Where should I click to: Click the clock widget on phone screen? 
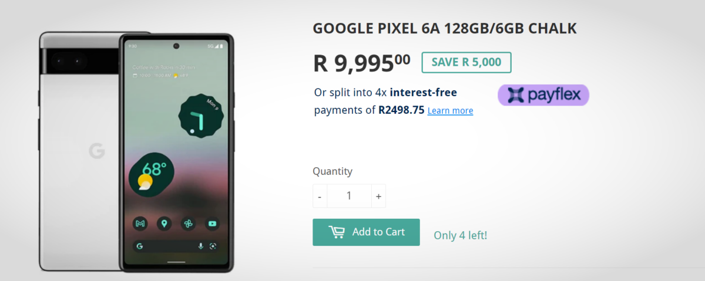coord(200,116)
